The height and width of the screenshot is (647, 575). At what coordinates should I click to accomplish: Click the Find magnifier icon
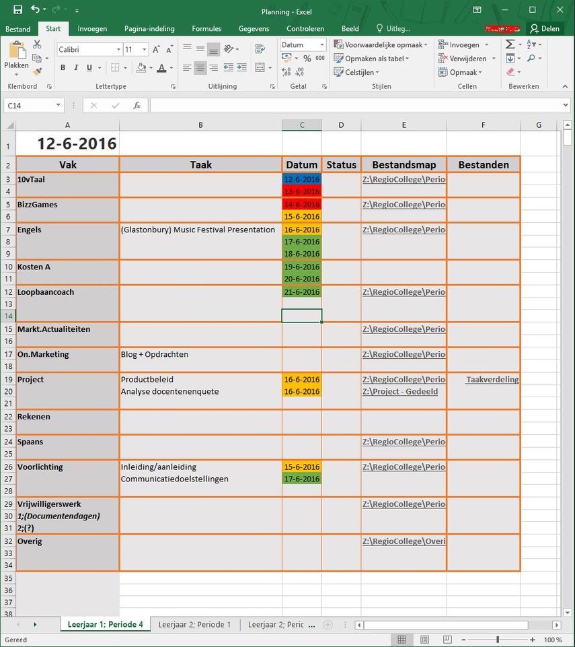[x=531, y=58]
